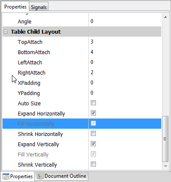Uncheck the Expand Vertically checkbox
The image size is (171, 182).
coord(93,144)
